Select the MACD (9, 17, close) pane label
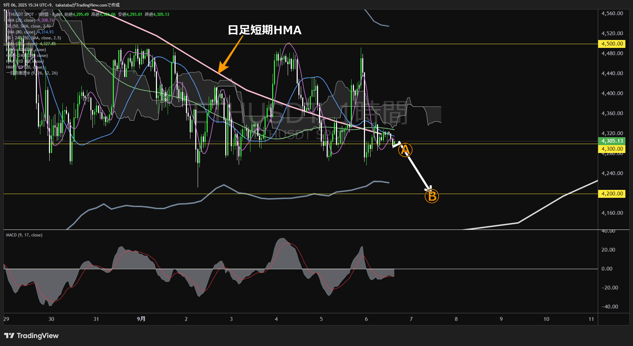The width and height of the screenshot is (633, 346). 24,235
